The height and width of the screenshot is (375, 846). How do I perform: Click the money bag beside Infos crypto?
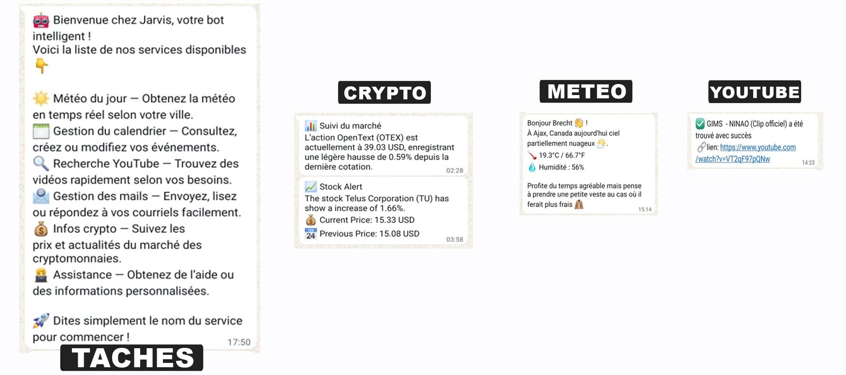pos(41,229)
